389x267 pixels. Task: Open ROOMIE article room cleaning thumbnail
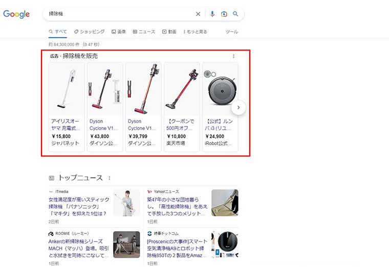point(126,245)
